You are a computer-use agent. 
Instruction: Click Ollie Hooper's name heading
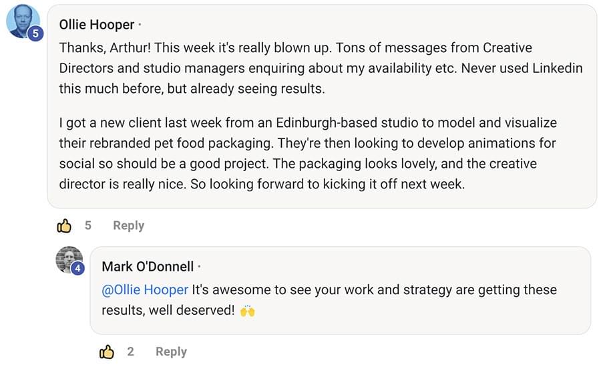(97, 25)
